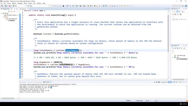Open the Refactor menu

tap(14, 3)
